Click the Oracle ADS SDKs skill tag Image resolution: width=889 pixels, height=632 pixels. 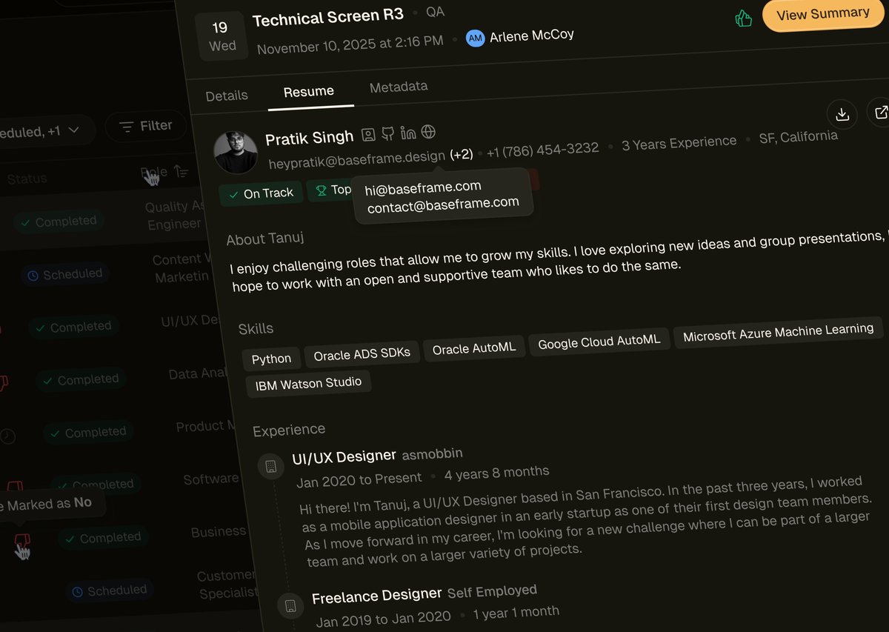362,354
